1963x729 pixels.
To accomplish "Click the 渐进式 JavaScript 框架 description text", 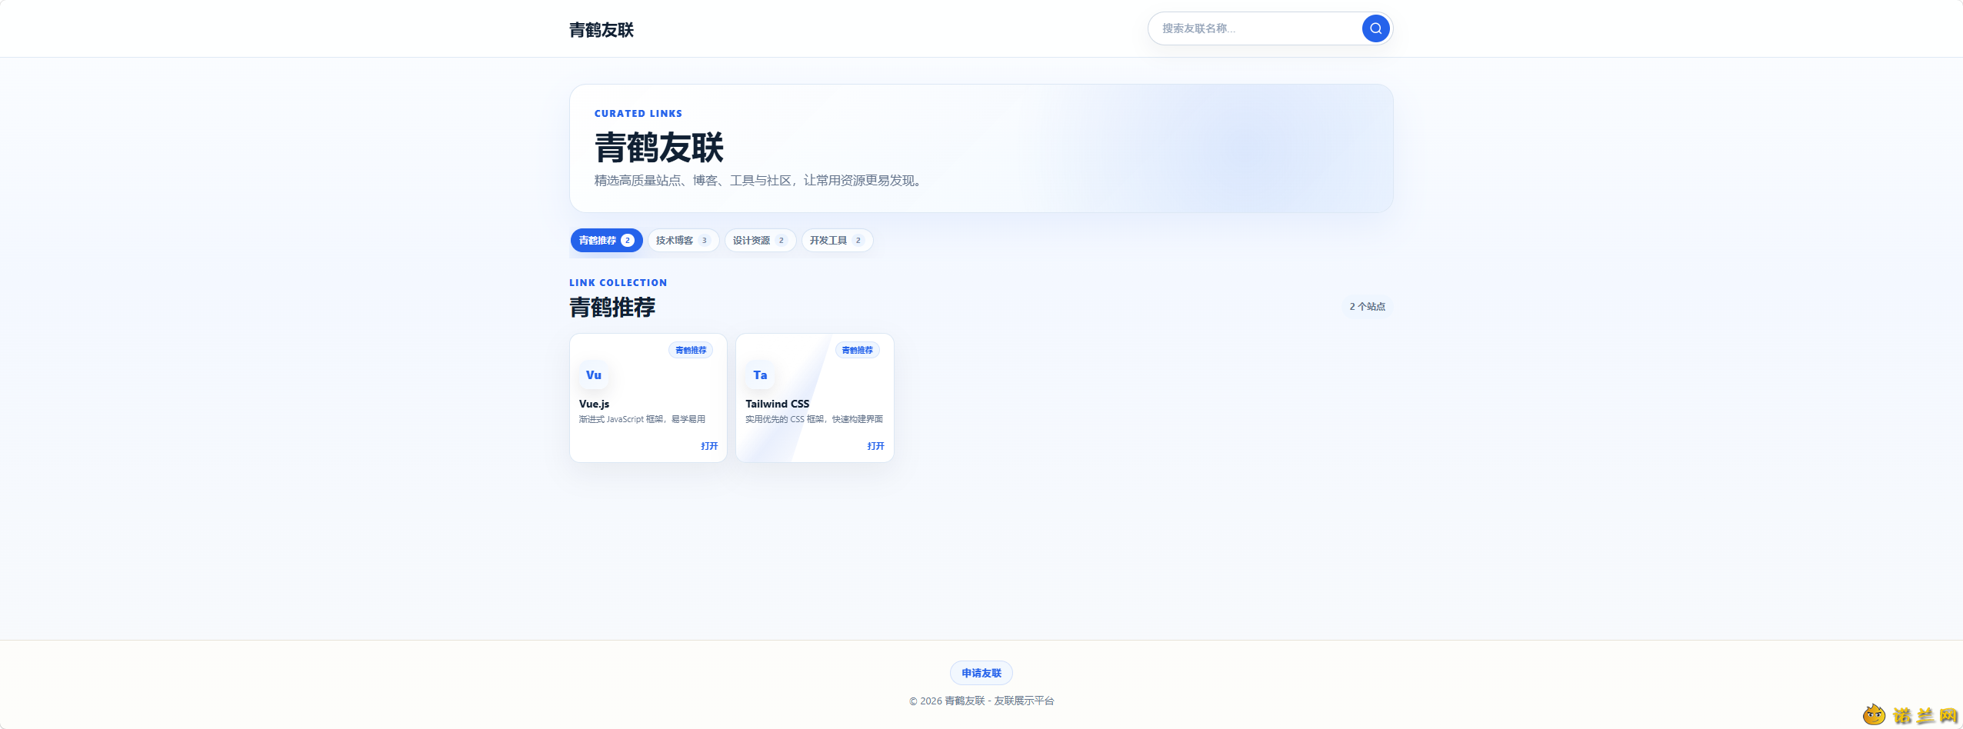I will [642, 419].
